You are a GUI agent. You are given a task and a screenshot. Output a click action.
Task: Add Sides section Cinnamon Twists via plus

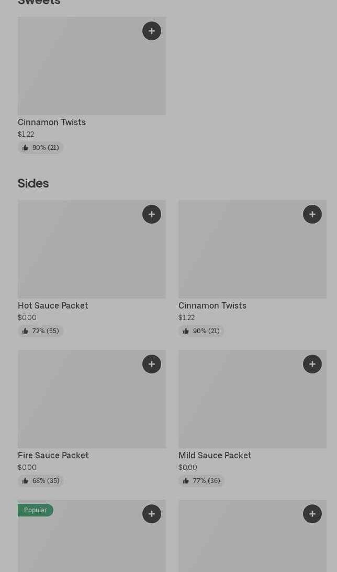pos(312,214)
